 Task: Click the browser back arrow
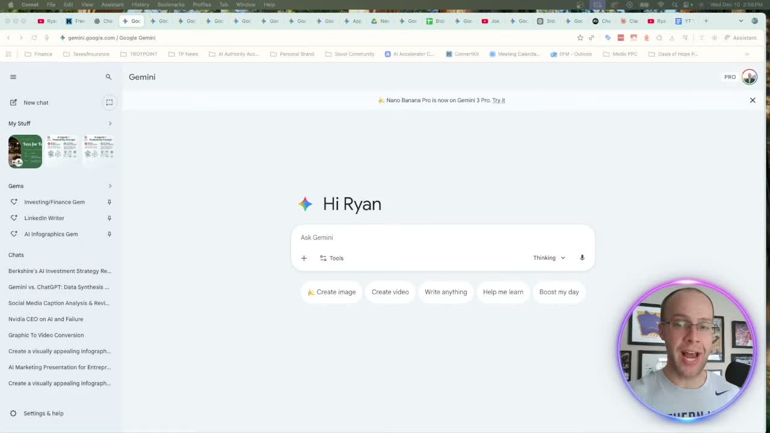(8, 38)
